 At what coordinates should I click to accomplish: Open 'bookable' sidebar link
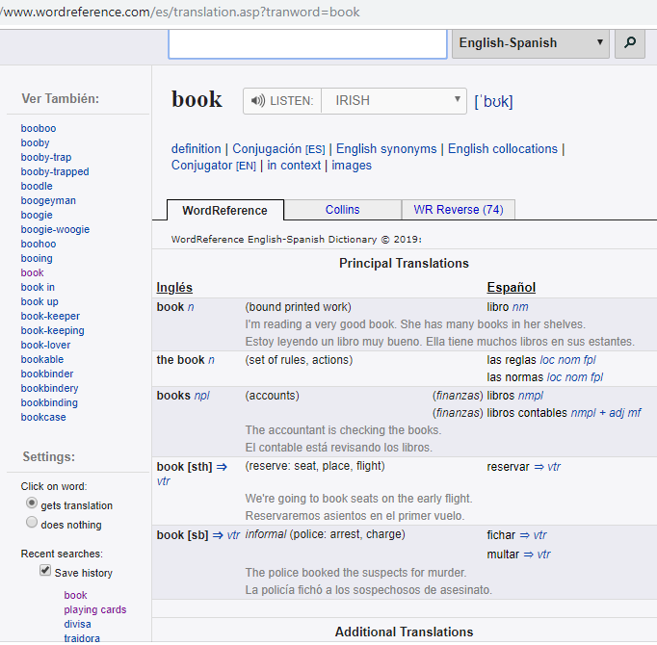click(x=42, y=359)
